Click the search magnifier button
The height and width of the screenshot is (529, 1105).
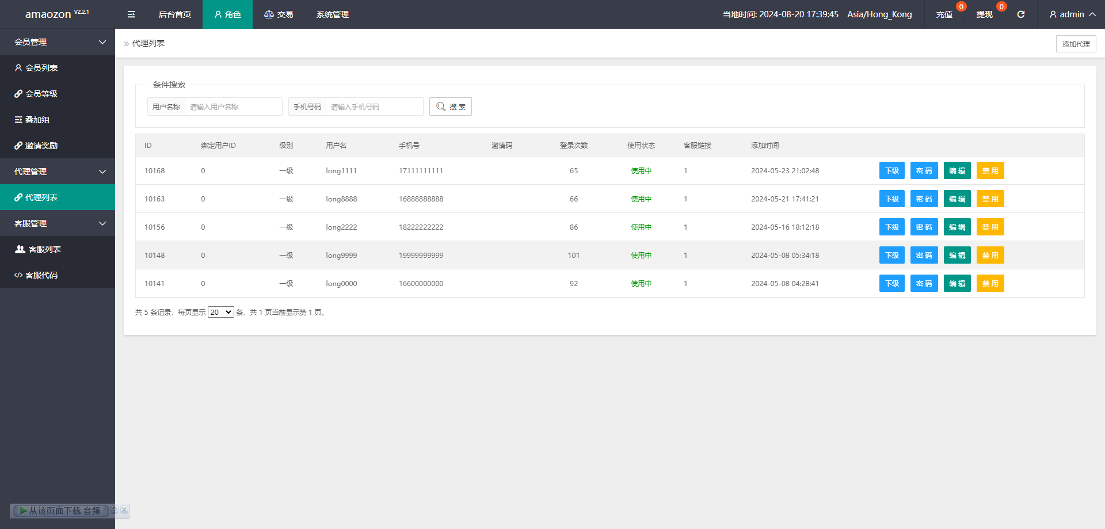coord(450,106)
